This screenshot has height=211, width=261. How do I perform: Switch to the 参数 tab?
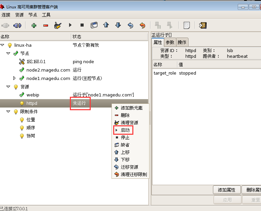(x=170, y=42)
